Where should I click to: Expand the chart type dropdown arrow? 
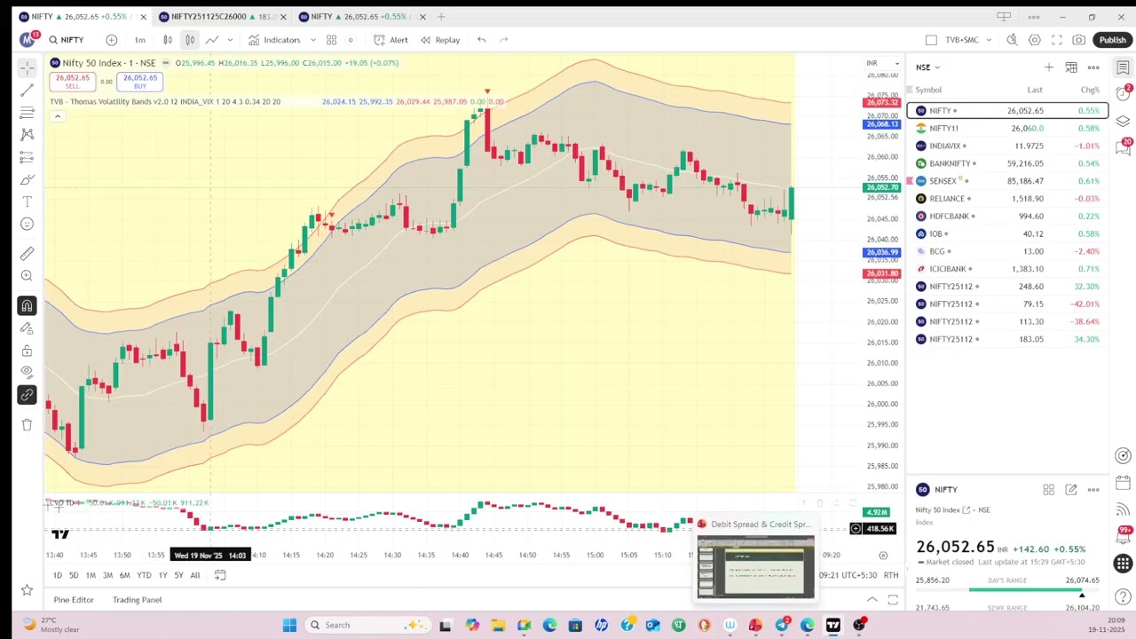pyautogui.click(x=230, y=40)
